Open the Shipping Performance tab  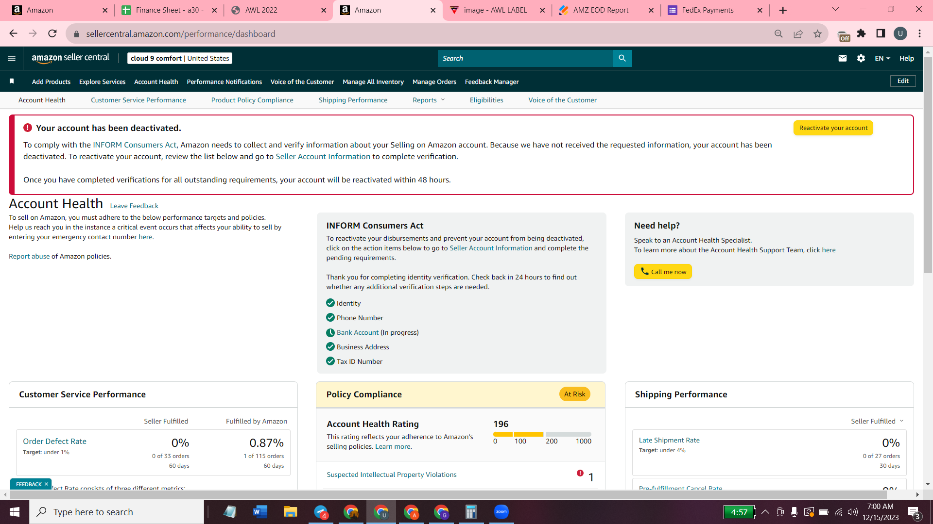coord(353,100)
